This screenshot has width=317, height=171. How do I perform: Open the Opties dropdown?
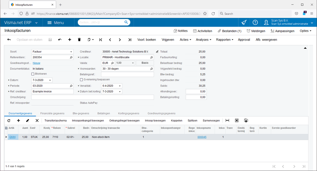coord(306,31)
